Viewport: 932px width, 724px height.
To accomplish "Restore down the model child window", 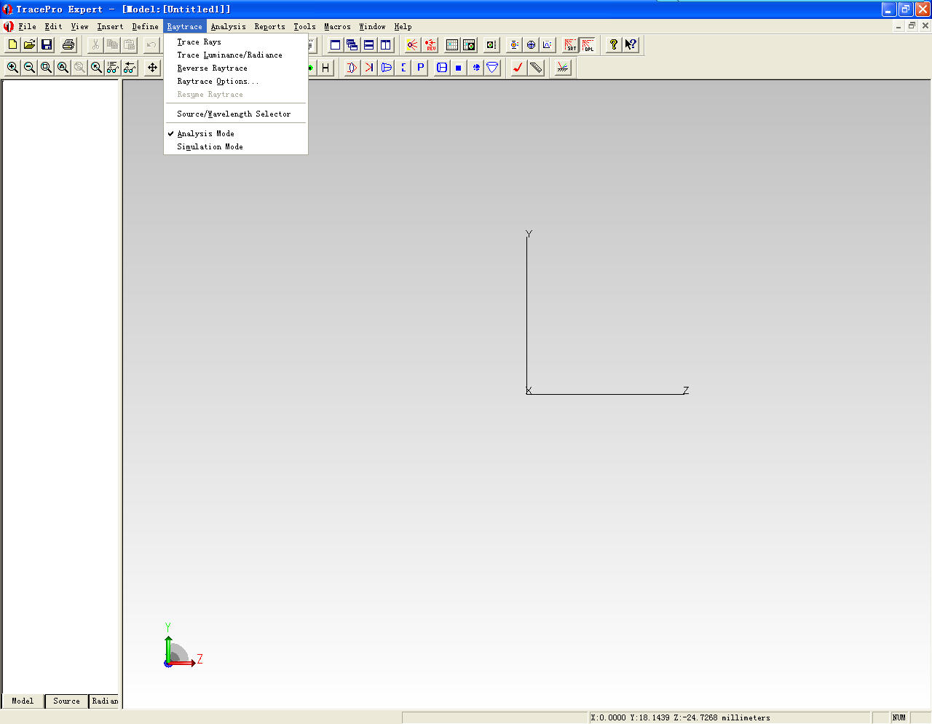I will tap(912, 25).
